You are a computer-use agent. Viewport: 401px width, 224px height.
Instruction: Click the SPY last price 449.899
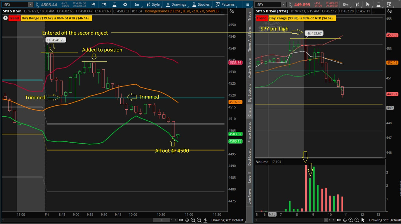(303, 4)
